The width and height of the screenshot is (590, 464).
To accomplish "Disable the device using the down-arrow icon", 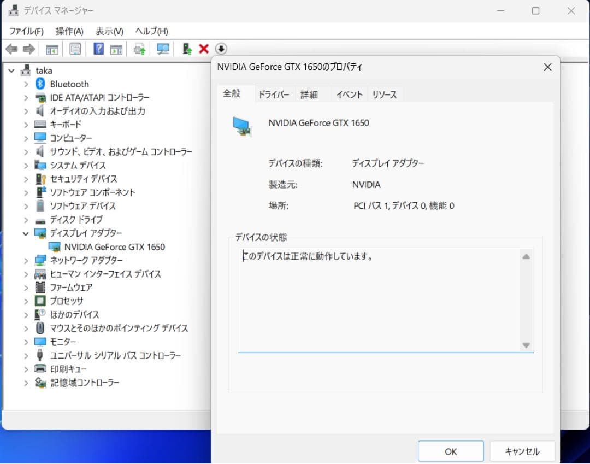I will point(221,49).
